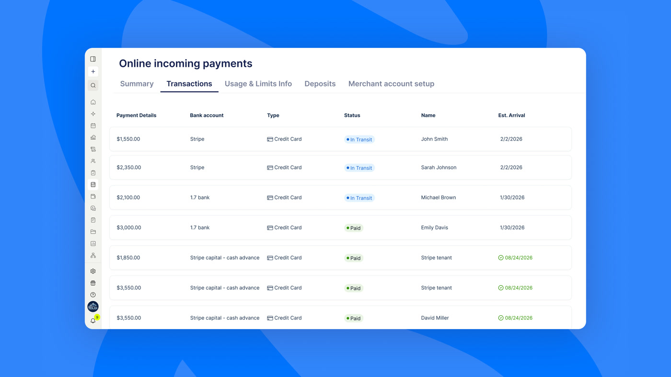Open the sparkle AI assistant icon

tap(93, 114)
